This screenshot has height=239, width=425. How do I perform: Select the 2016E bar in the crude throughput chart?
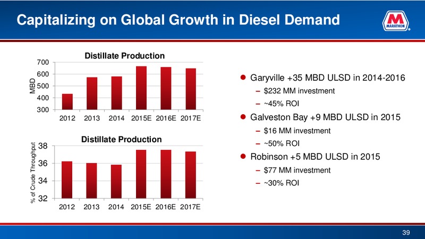click(166, 174)
